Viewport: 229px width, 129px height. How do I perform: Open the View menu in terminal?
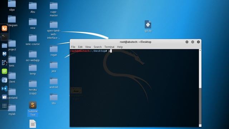tap(88, 47)
